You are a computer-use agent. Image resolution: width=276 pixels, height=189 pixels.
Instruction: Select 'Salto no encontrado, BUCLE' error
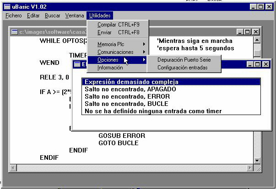[127, 104]
